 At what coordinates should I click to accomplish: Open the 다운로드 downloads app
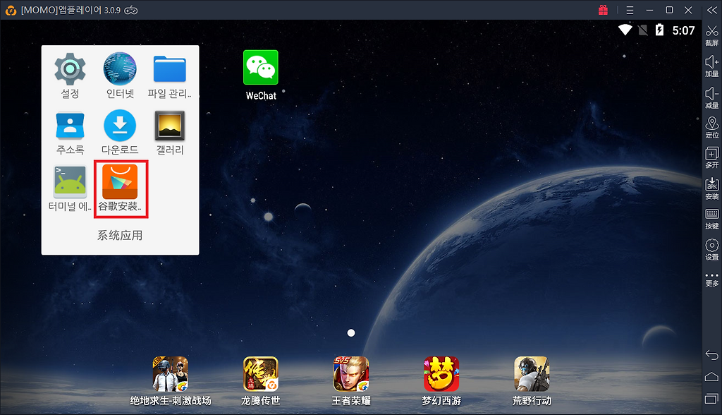120,126
